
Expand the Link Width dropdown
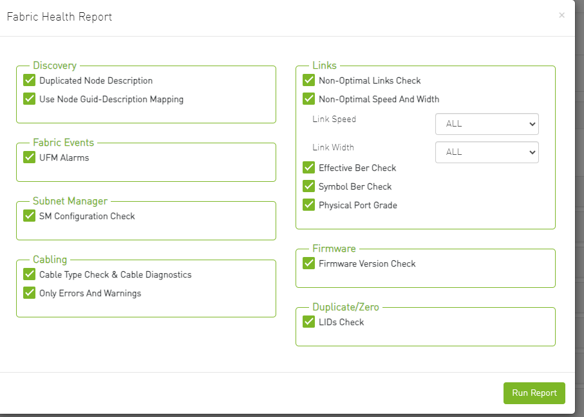click(x=487, y=152)
